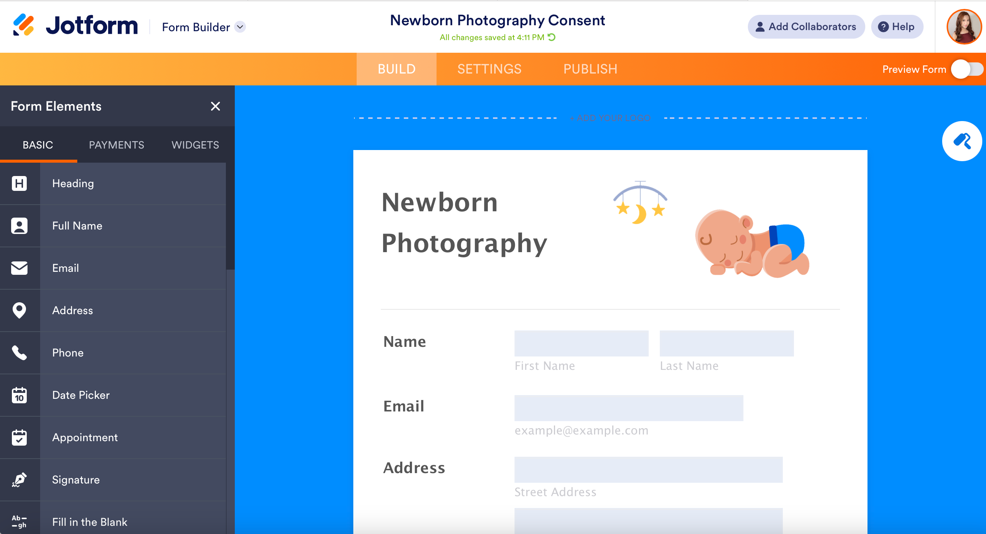Add a Signature field
Viewport: 986px width, 534px height.
[x=75, y=480]
